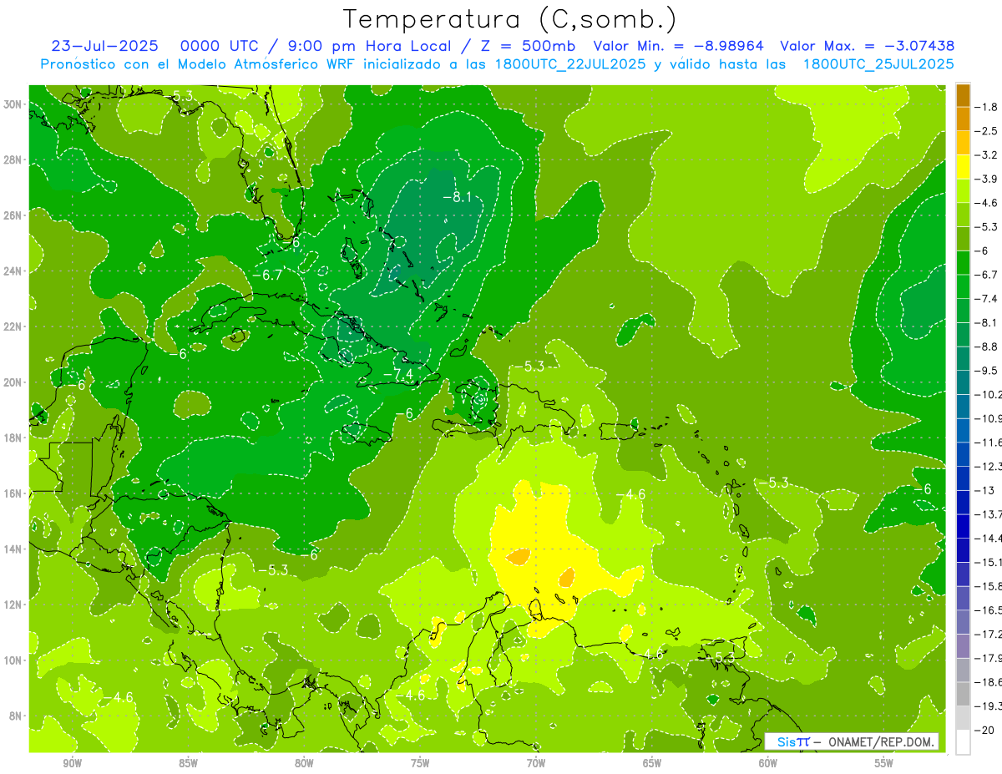Select the -15.8 value in the color legend
Image resolution: width=1002 pixels, height=774 pixels.
coord(988,586)
